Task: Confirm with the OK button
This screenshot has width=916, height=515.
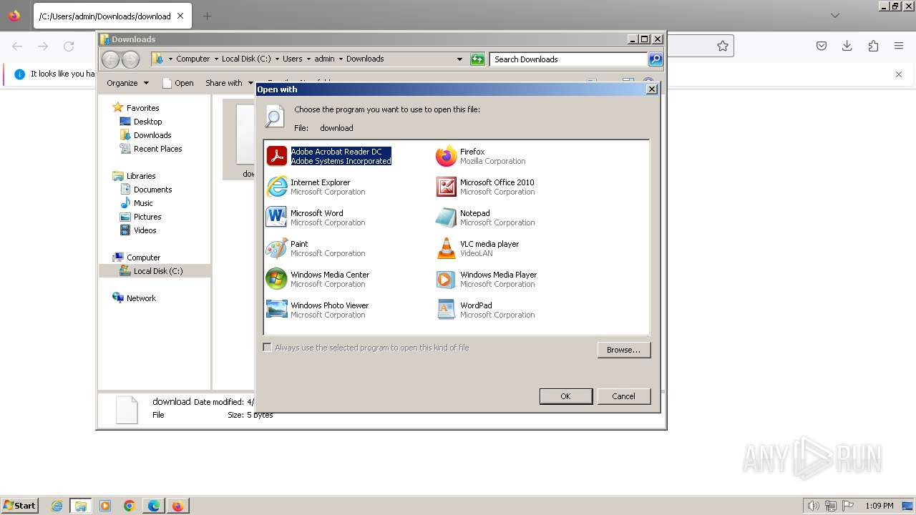Action: tap(565, 396)
